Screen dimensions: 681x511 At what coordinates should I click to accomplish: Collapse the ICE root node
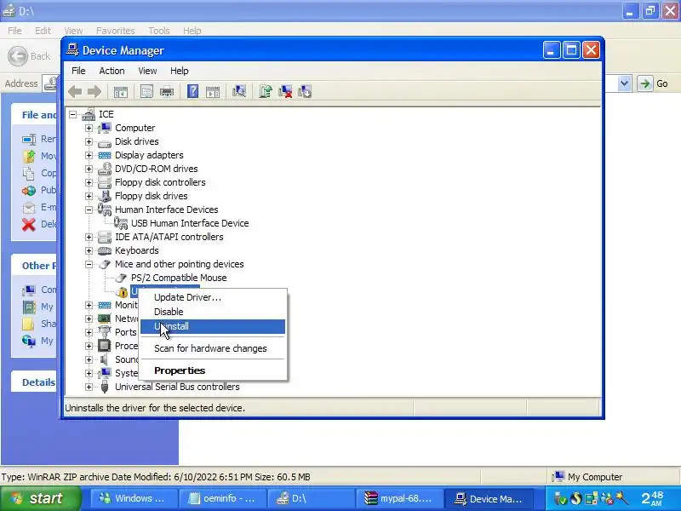72,114
